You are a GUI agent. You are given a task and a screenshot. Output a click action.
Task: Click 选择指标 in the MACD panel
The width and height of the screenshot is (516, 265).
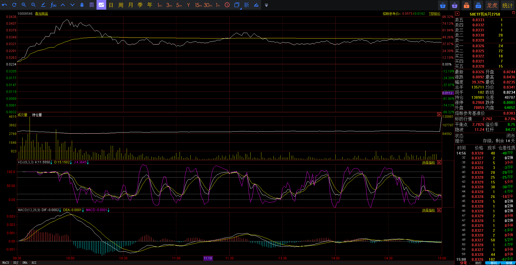tap(428, 210)
